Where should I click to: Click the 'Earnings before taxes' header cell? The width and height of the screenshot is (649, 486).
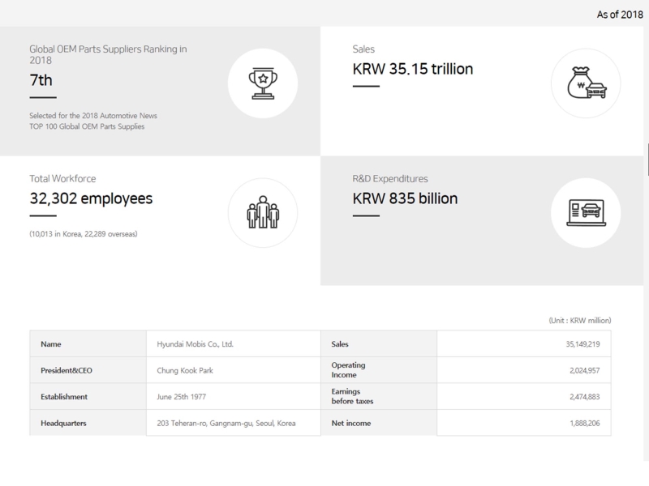click(379, 397)
